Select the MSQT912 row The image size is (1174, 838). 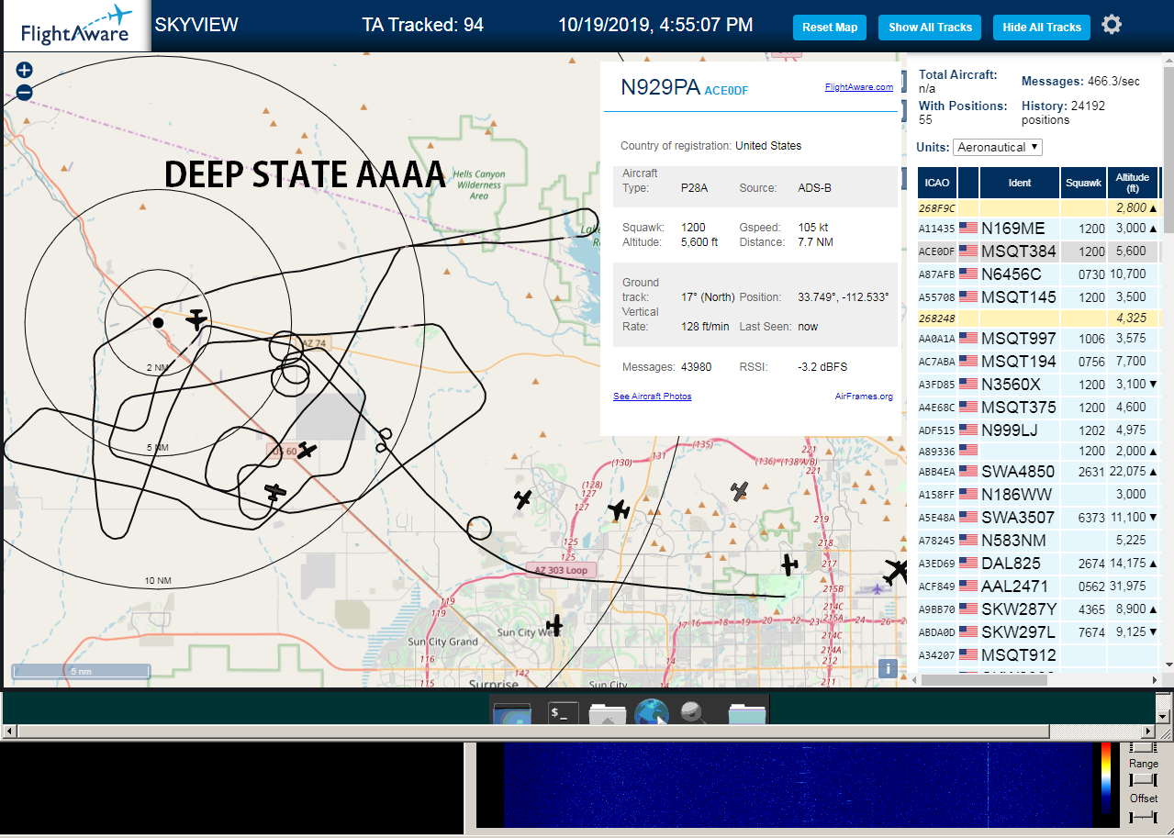1038,654
